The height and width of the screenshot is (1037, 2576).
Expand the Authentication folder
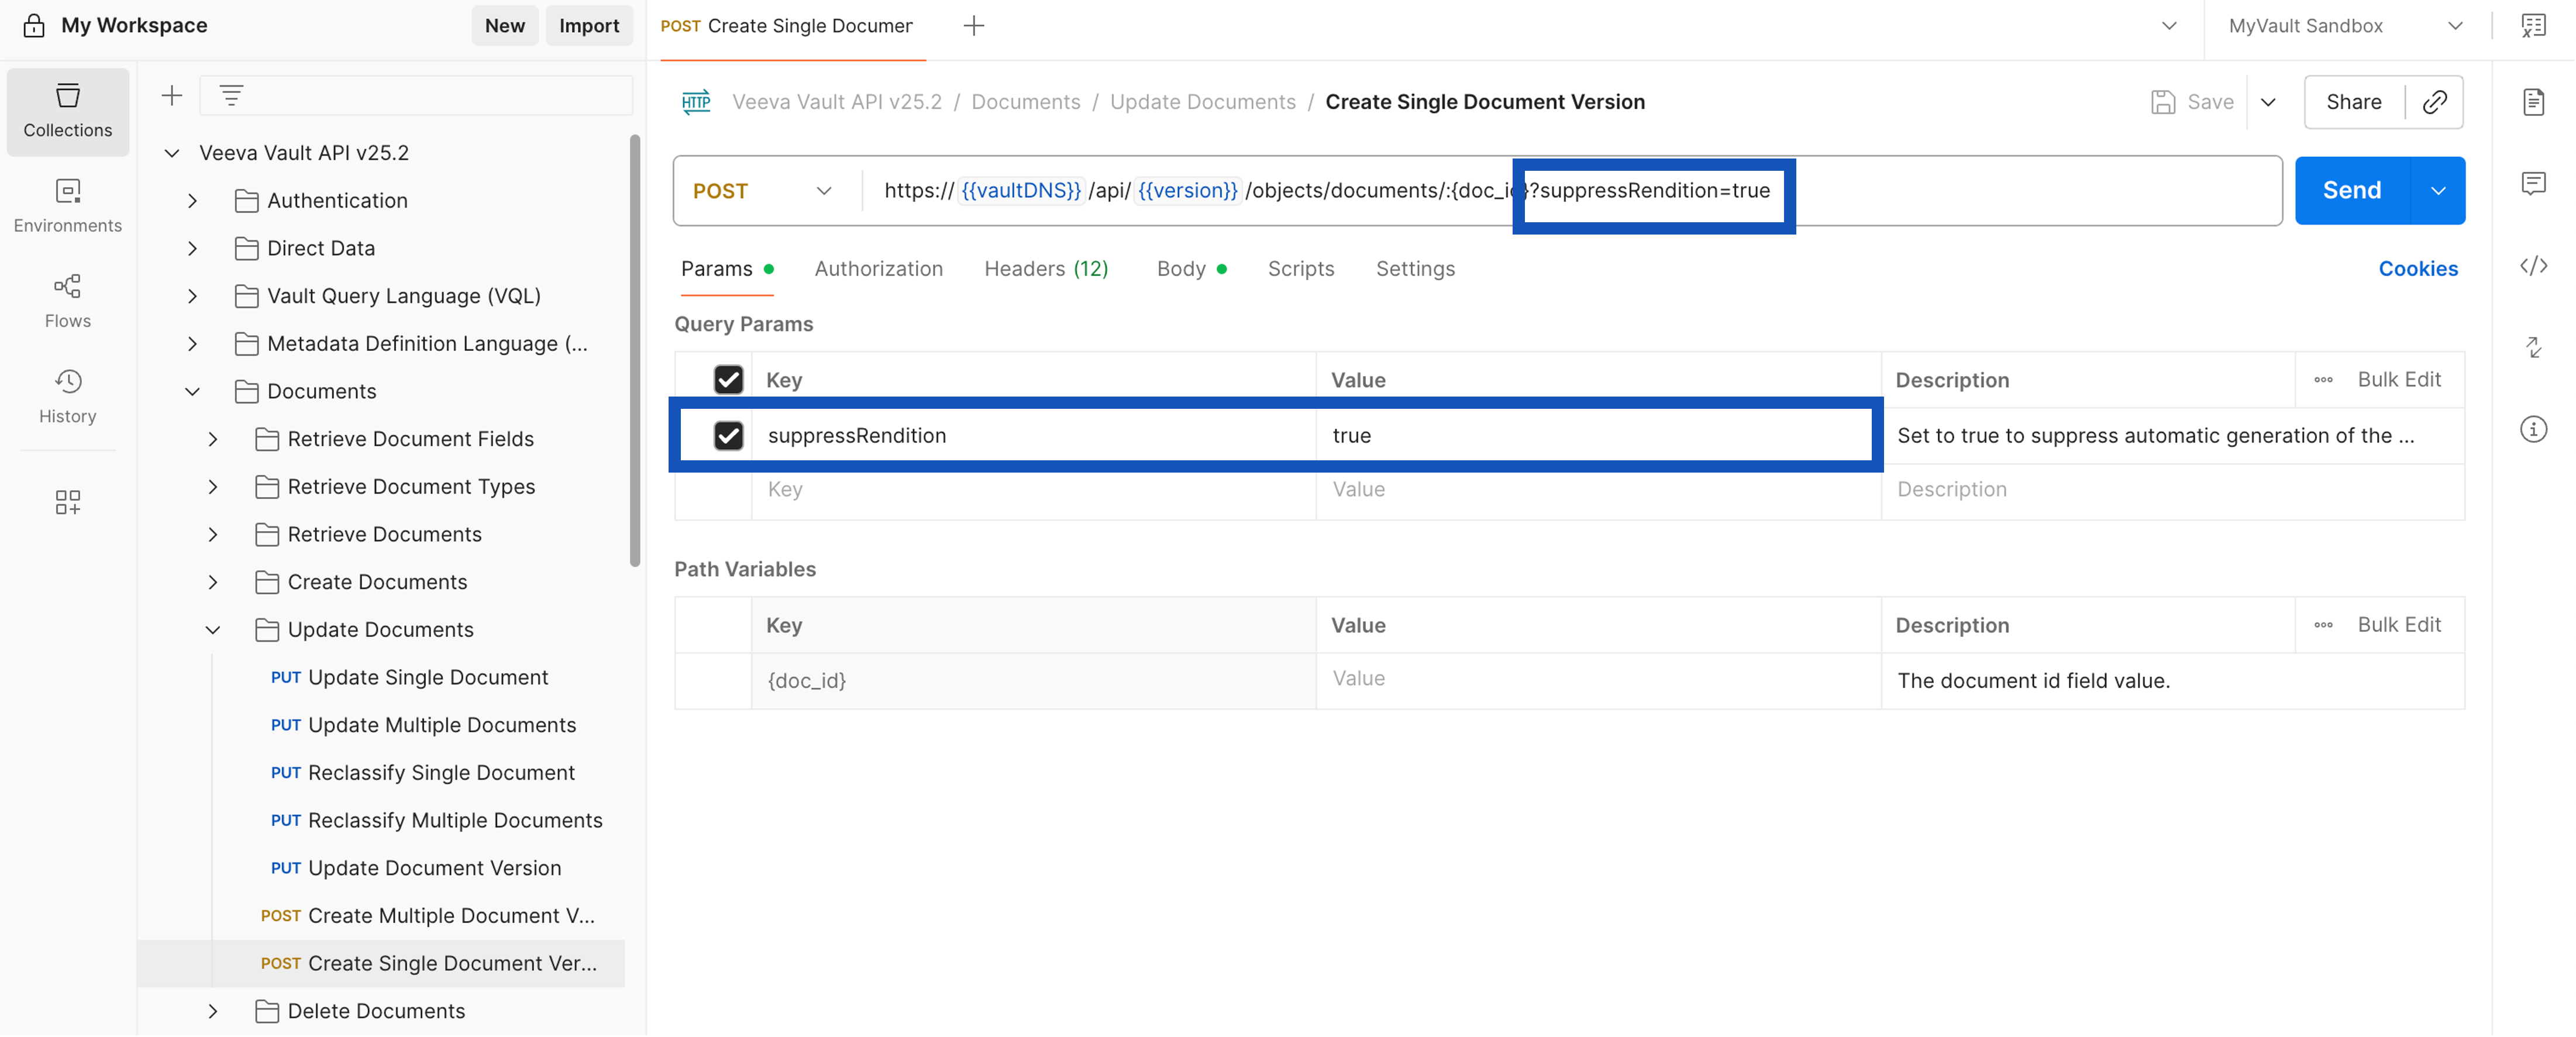point(193,201)
